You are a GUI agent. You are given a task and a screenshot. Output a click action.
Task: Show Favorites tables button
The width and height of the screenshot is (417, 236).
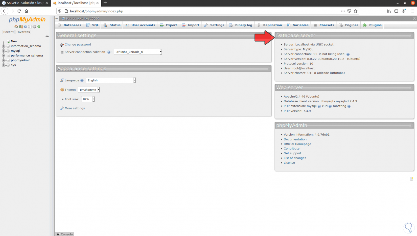click(x=23, y=32)
